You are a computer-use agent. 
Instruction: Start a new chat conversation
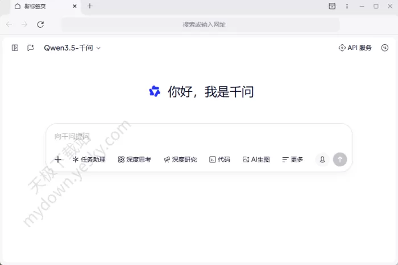tap(31, 48)
